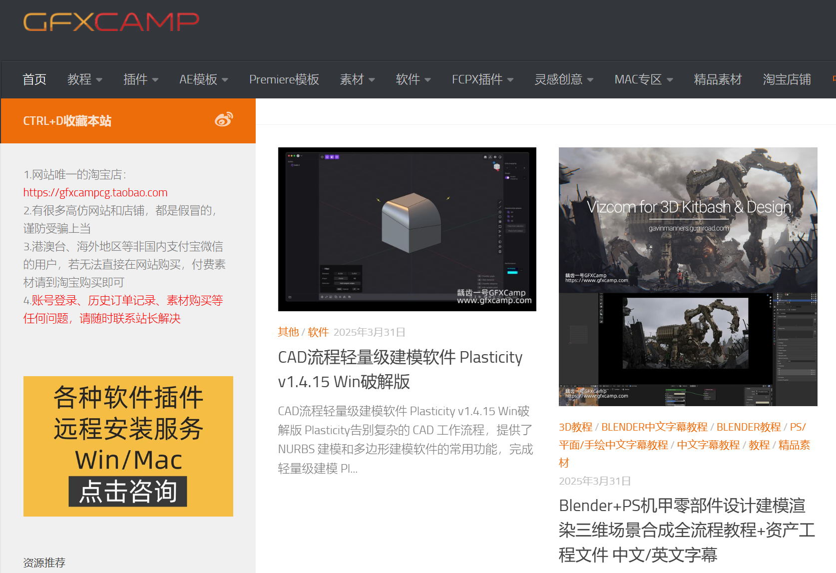The width and height of the screenshot is (836, 573).
Task: Open the 其他 category link
Action: [288, 332]
